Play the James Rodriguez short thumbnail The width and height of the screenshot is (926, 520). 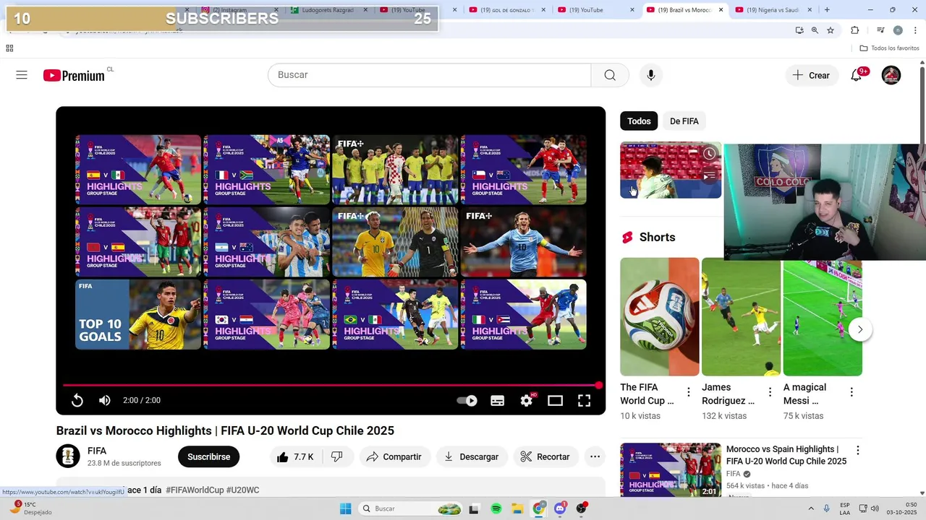[x=742, y=316]
